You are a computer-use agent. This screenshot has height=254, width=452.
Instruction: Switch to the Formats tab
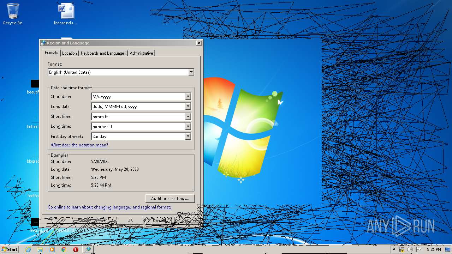(x=51, y=53)
